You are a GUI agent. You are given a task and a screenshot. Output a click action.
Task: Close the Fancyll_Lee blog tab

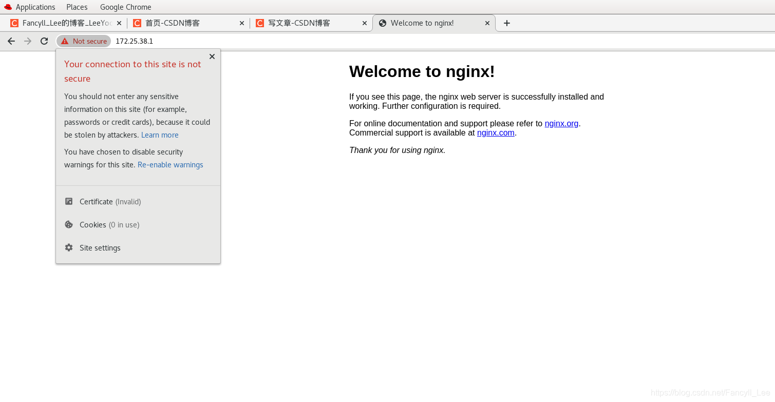(119, 23)
